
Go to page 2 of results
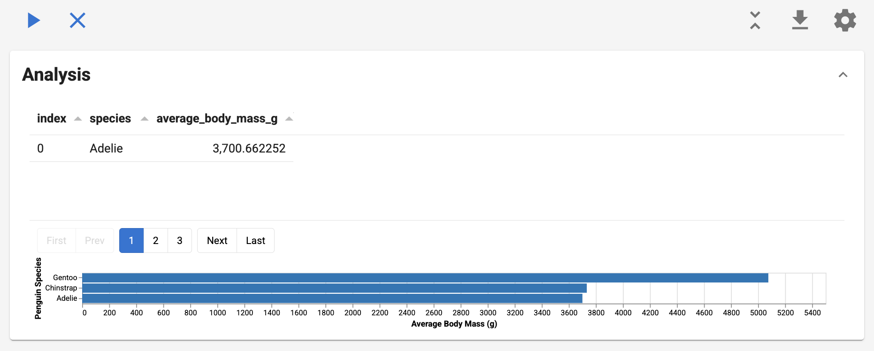tap(155, 241)
